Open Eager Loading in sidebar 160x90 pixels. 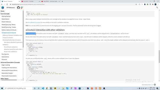click(x=6, y=65)
